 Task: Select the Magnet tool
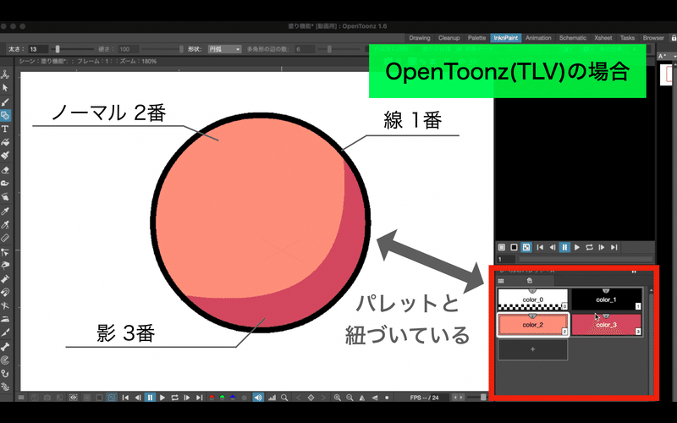click(5, 292)
